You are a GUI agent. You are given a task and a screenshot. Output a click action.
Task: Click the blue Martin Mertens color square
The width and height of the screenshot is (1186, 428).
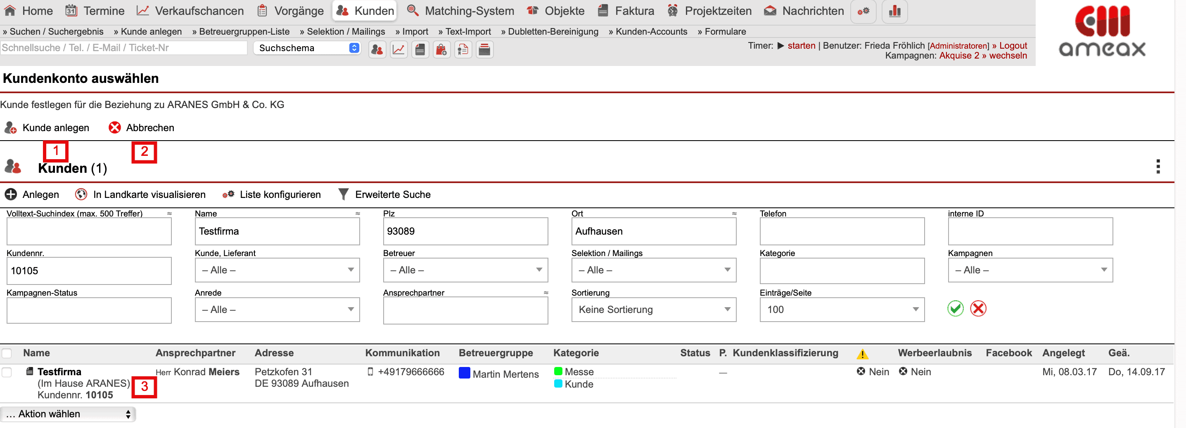pos(464,373)
